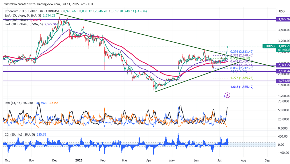
Task: Click the 75.0000 DMI scale label
Action: click(284, 101)
